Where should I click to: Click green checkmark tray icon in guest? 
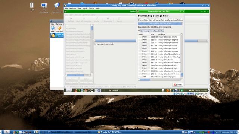182,90
